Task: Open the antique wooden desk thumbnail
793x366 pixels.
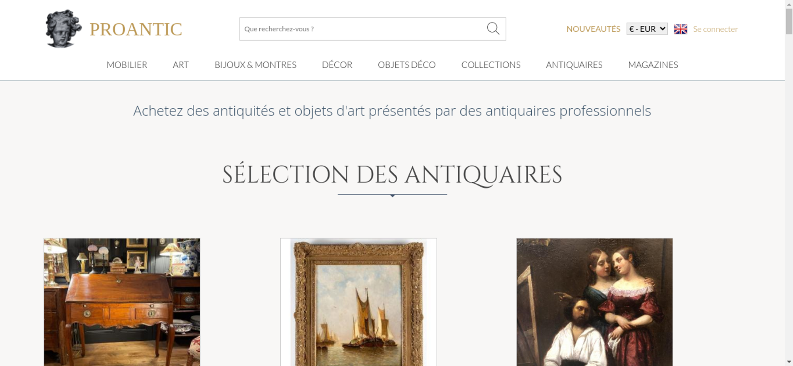Action: pos(122,302)
